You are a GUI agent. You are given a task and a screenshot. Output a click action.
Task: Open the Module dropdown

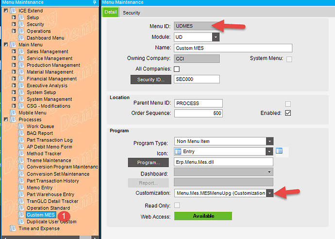(x=216, y=37)
